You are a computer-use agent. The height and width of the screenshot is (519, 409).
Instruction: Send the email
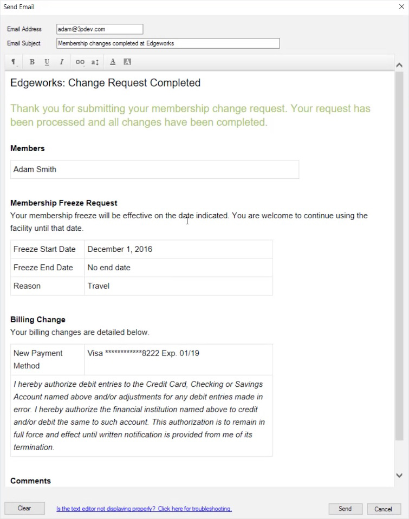(x=345, y=509)
